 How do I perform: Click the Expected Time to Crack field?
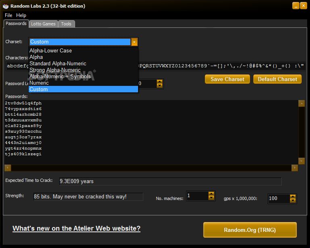click(x=170, y=181)
